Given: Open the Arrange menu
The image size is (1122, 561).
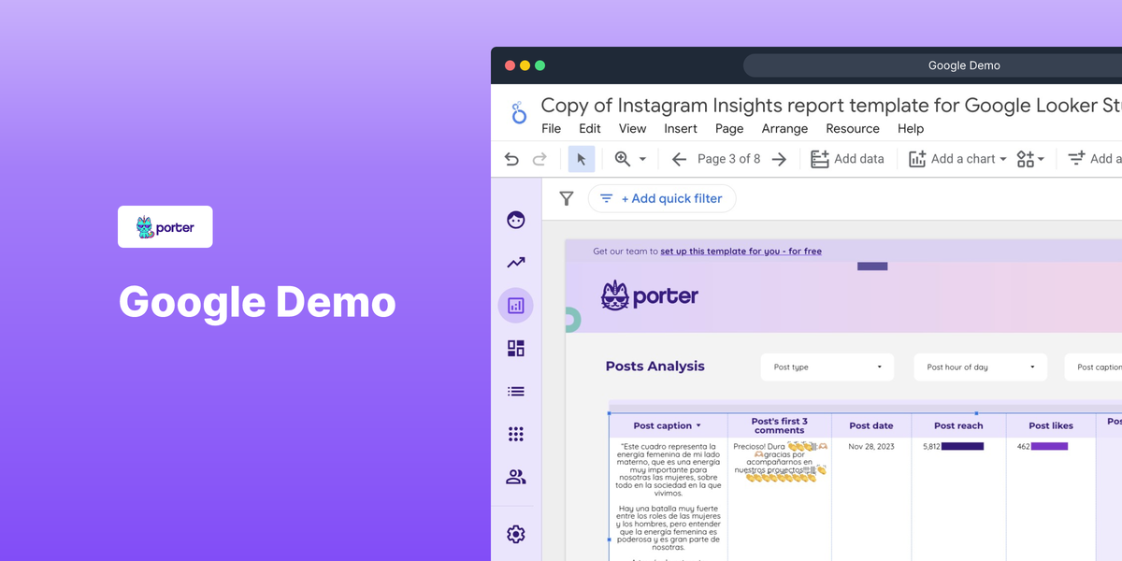Looking at the screenshot, I should pos(784,128).
